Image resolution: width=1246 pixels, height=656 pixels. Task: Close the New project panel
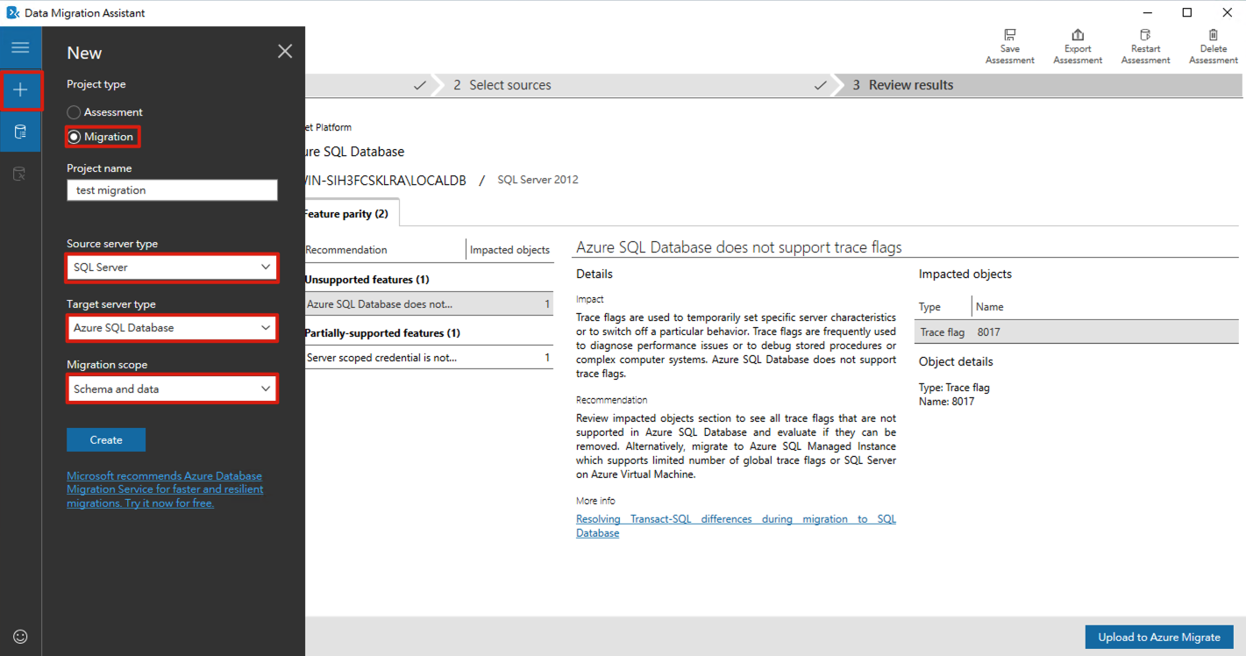pyautogui.click(x=285, y=52)
